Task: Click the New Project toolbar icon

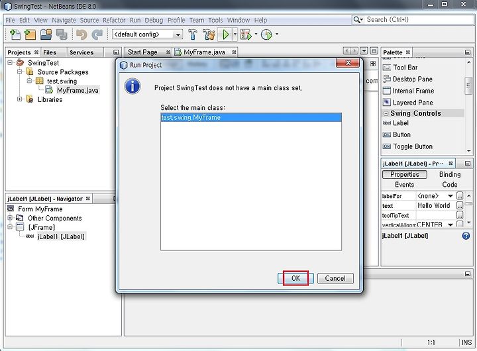Action: click(x=30, y=34)
